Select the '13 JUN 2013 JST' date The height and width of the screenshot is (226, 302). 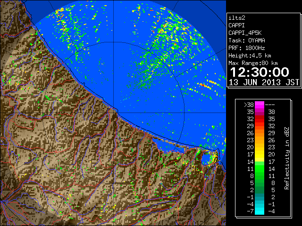[264, 82]
